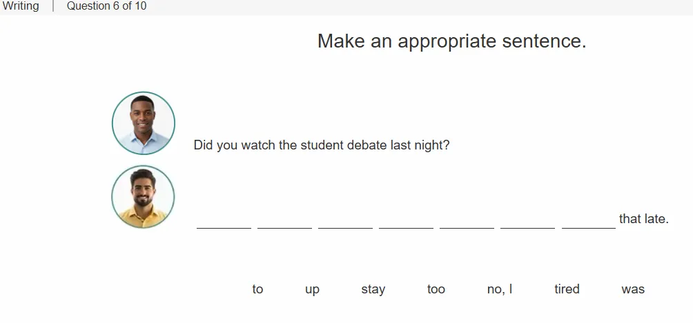Choose the word tile "was"
693x323 pixels.
[633, 289]
